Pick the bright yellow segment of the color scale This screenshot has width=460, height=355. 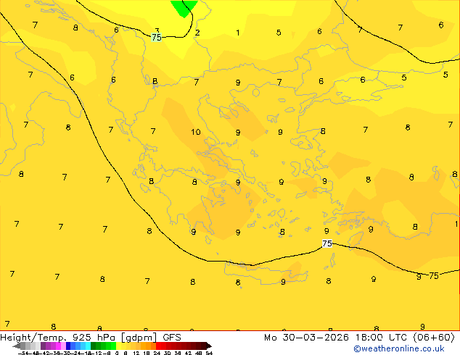pos(118,346)
